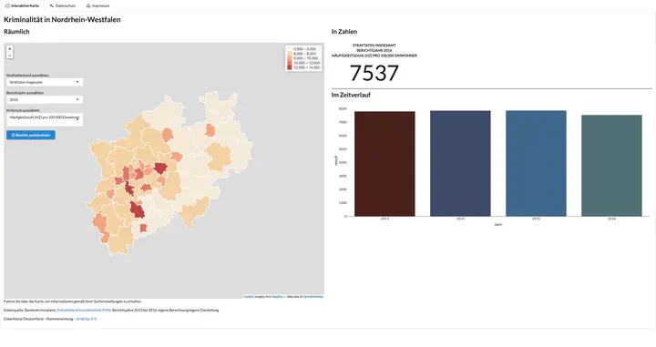656x347 pixels.
Task: Zoom in the map with plus button
Action: tap(10, 49)
